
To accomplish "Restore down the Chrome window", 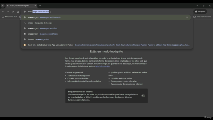I will pyautogui.click(x=203, y=6).
